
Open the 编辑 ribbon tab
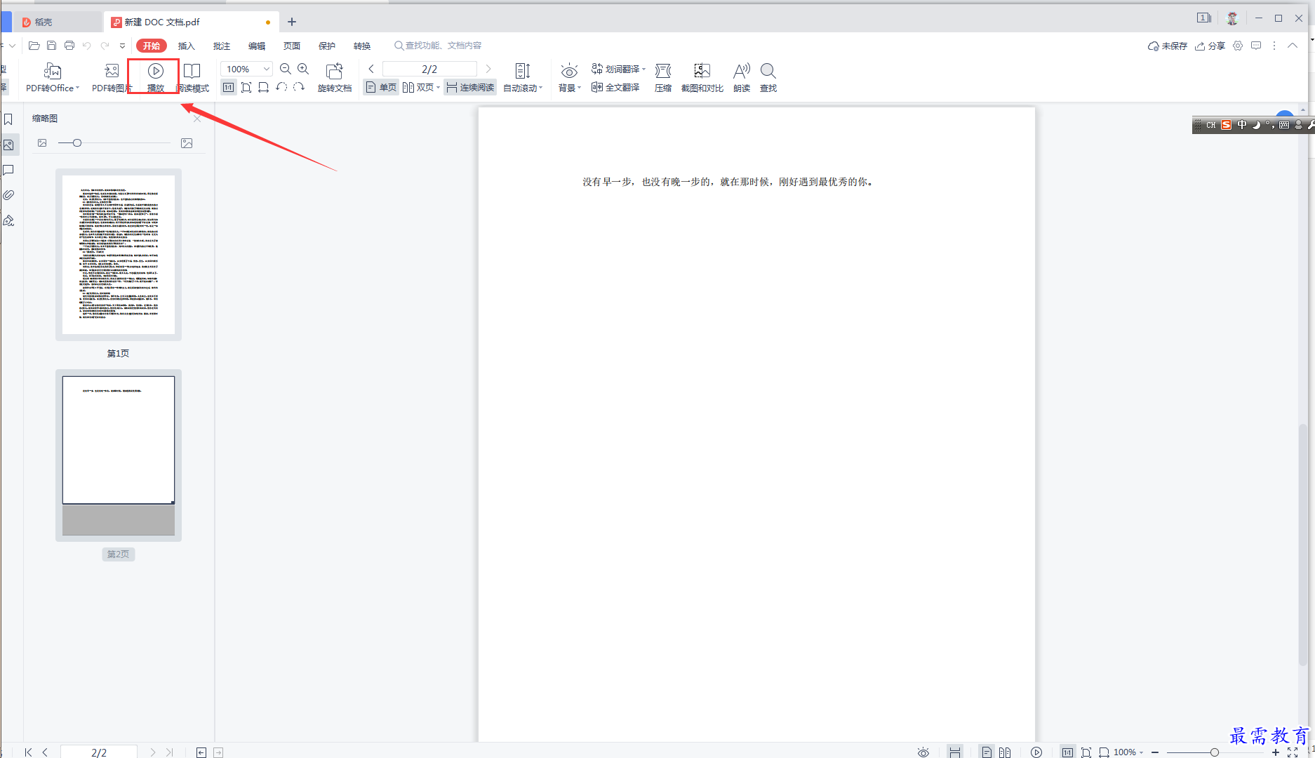[257, 46]
